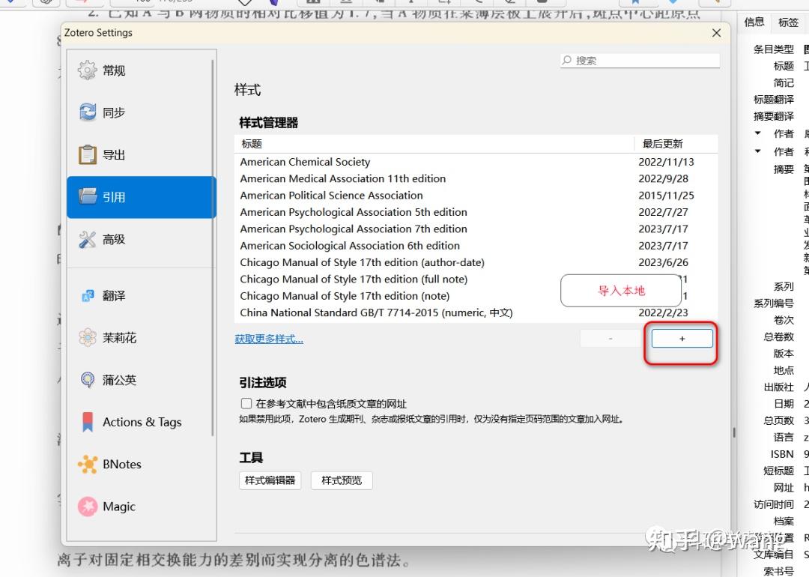Click the 导入本地 button
The image size is (809, 577).
(x=620, y=289)
